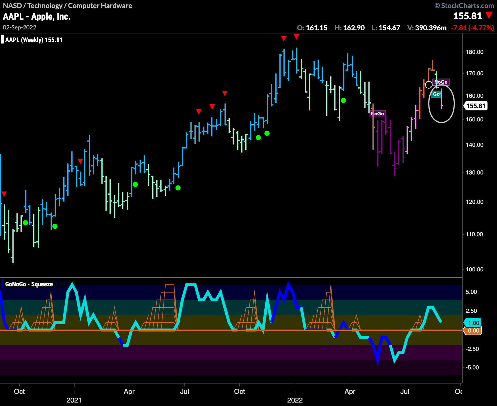Screen dimensions: 497x406
Task: Click the 02-Sep-2022 date
Action: pos(20,27)
